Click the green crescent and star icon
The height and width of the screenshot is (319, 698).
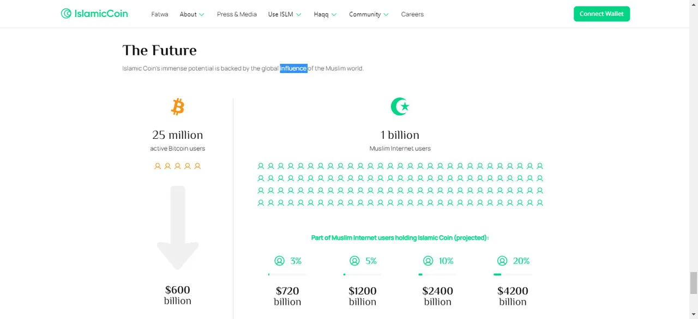point(400,107)
